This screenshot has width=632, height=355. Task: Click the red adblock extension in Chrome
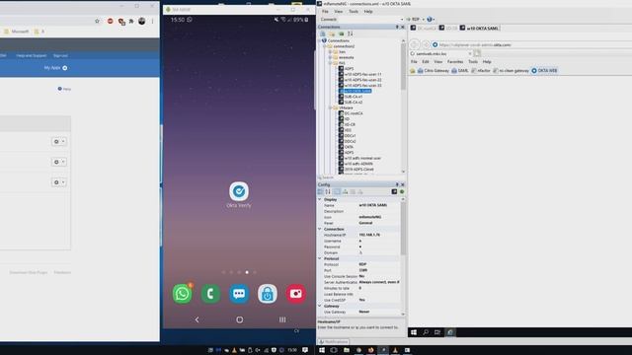click(110, 21)
